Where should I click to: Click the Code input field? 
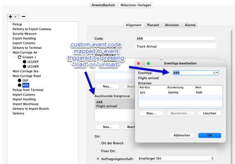click(176, 38)
